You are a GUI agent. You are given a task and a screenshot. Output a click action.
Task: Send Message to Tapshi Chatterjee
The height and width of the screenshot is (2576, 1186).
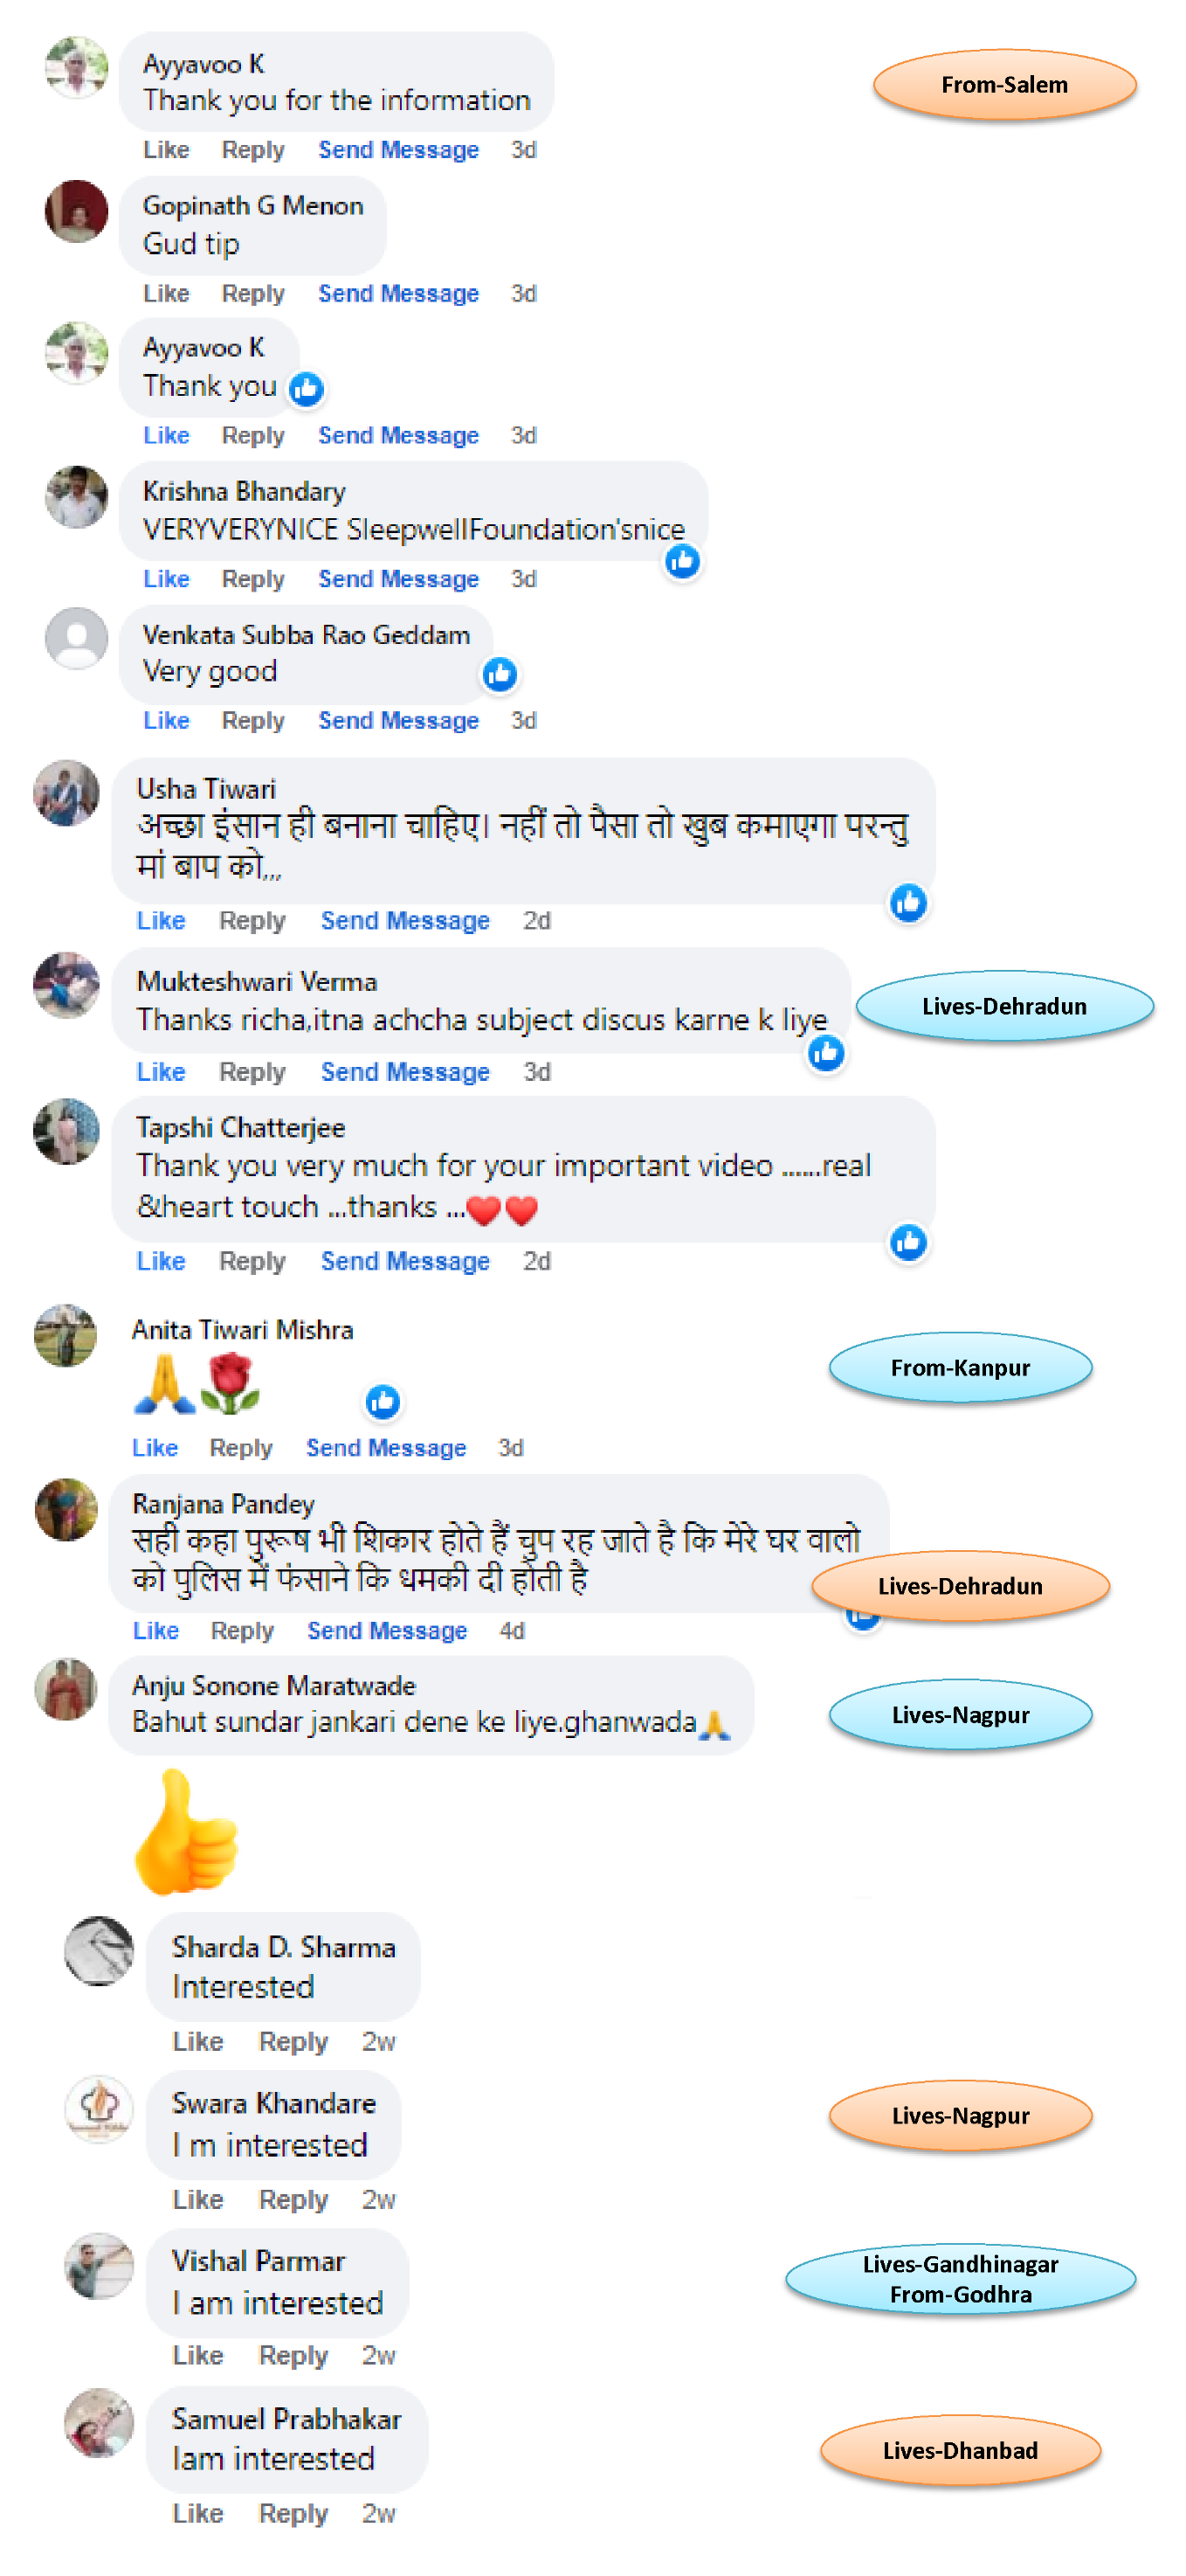[404, 1260]
